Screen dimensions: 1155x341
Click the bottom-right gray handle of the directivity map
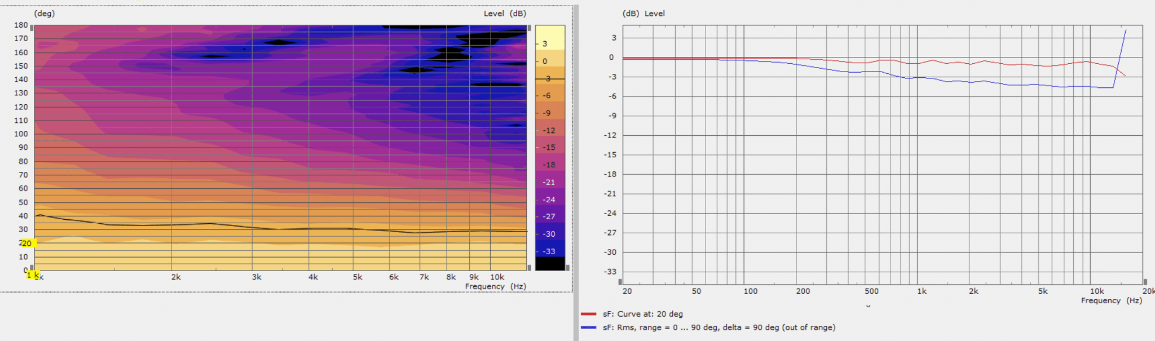coord(529,268)
